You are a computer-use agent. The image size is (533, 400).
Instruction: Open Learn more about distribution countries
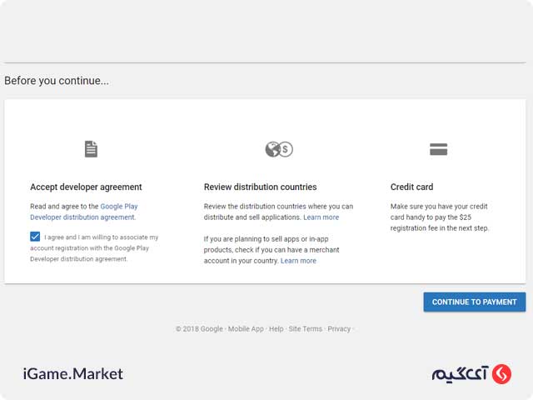(x=321, y=217)
